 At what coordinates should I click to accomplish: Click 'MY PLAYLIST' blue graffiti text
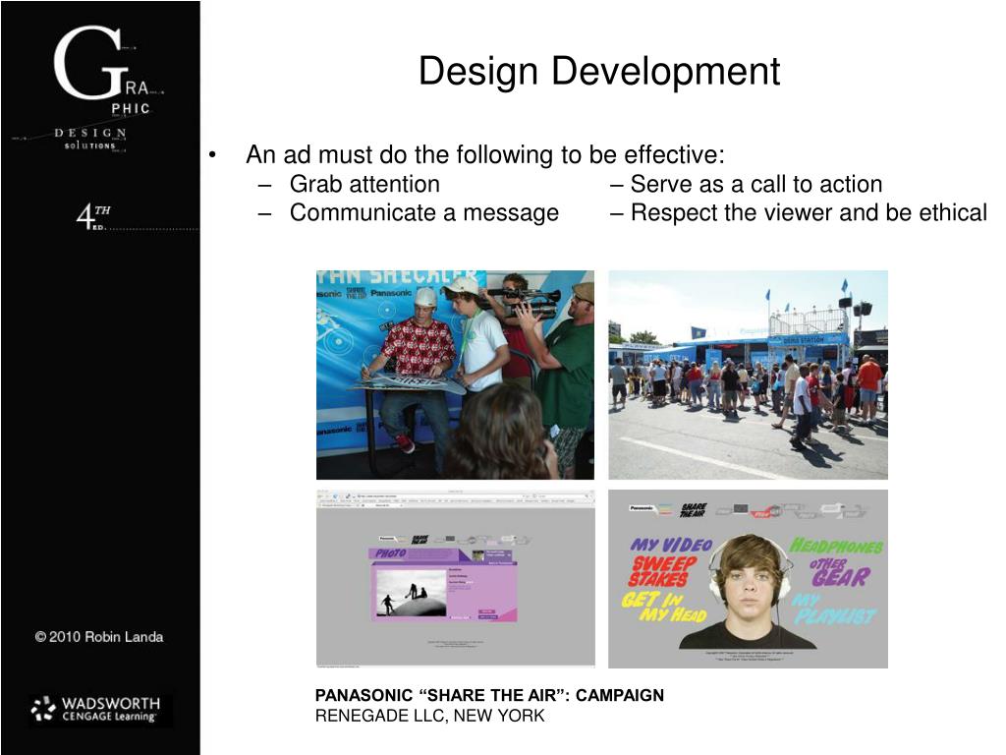pos(833,610)
